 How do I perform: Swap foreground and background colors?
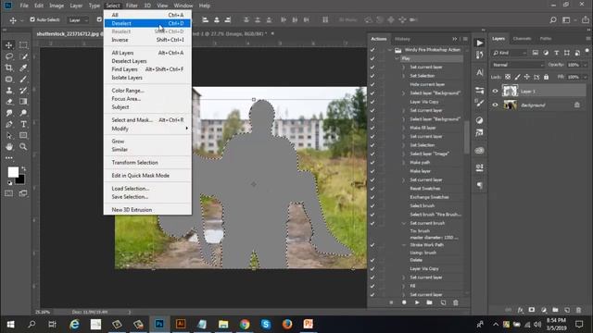tap(23, 168)
